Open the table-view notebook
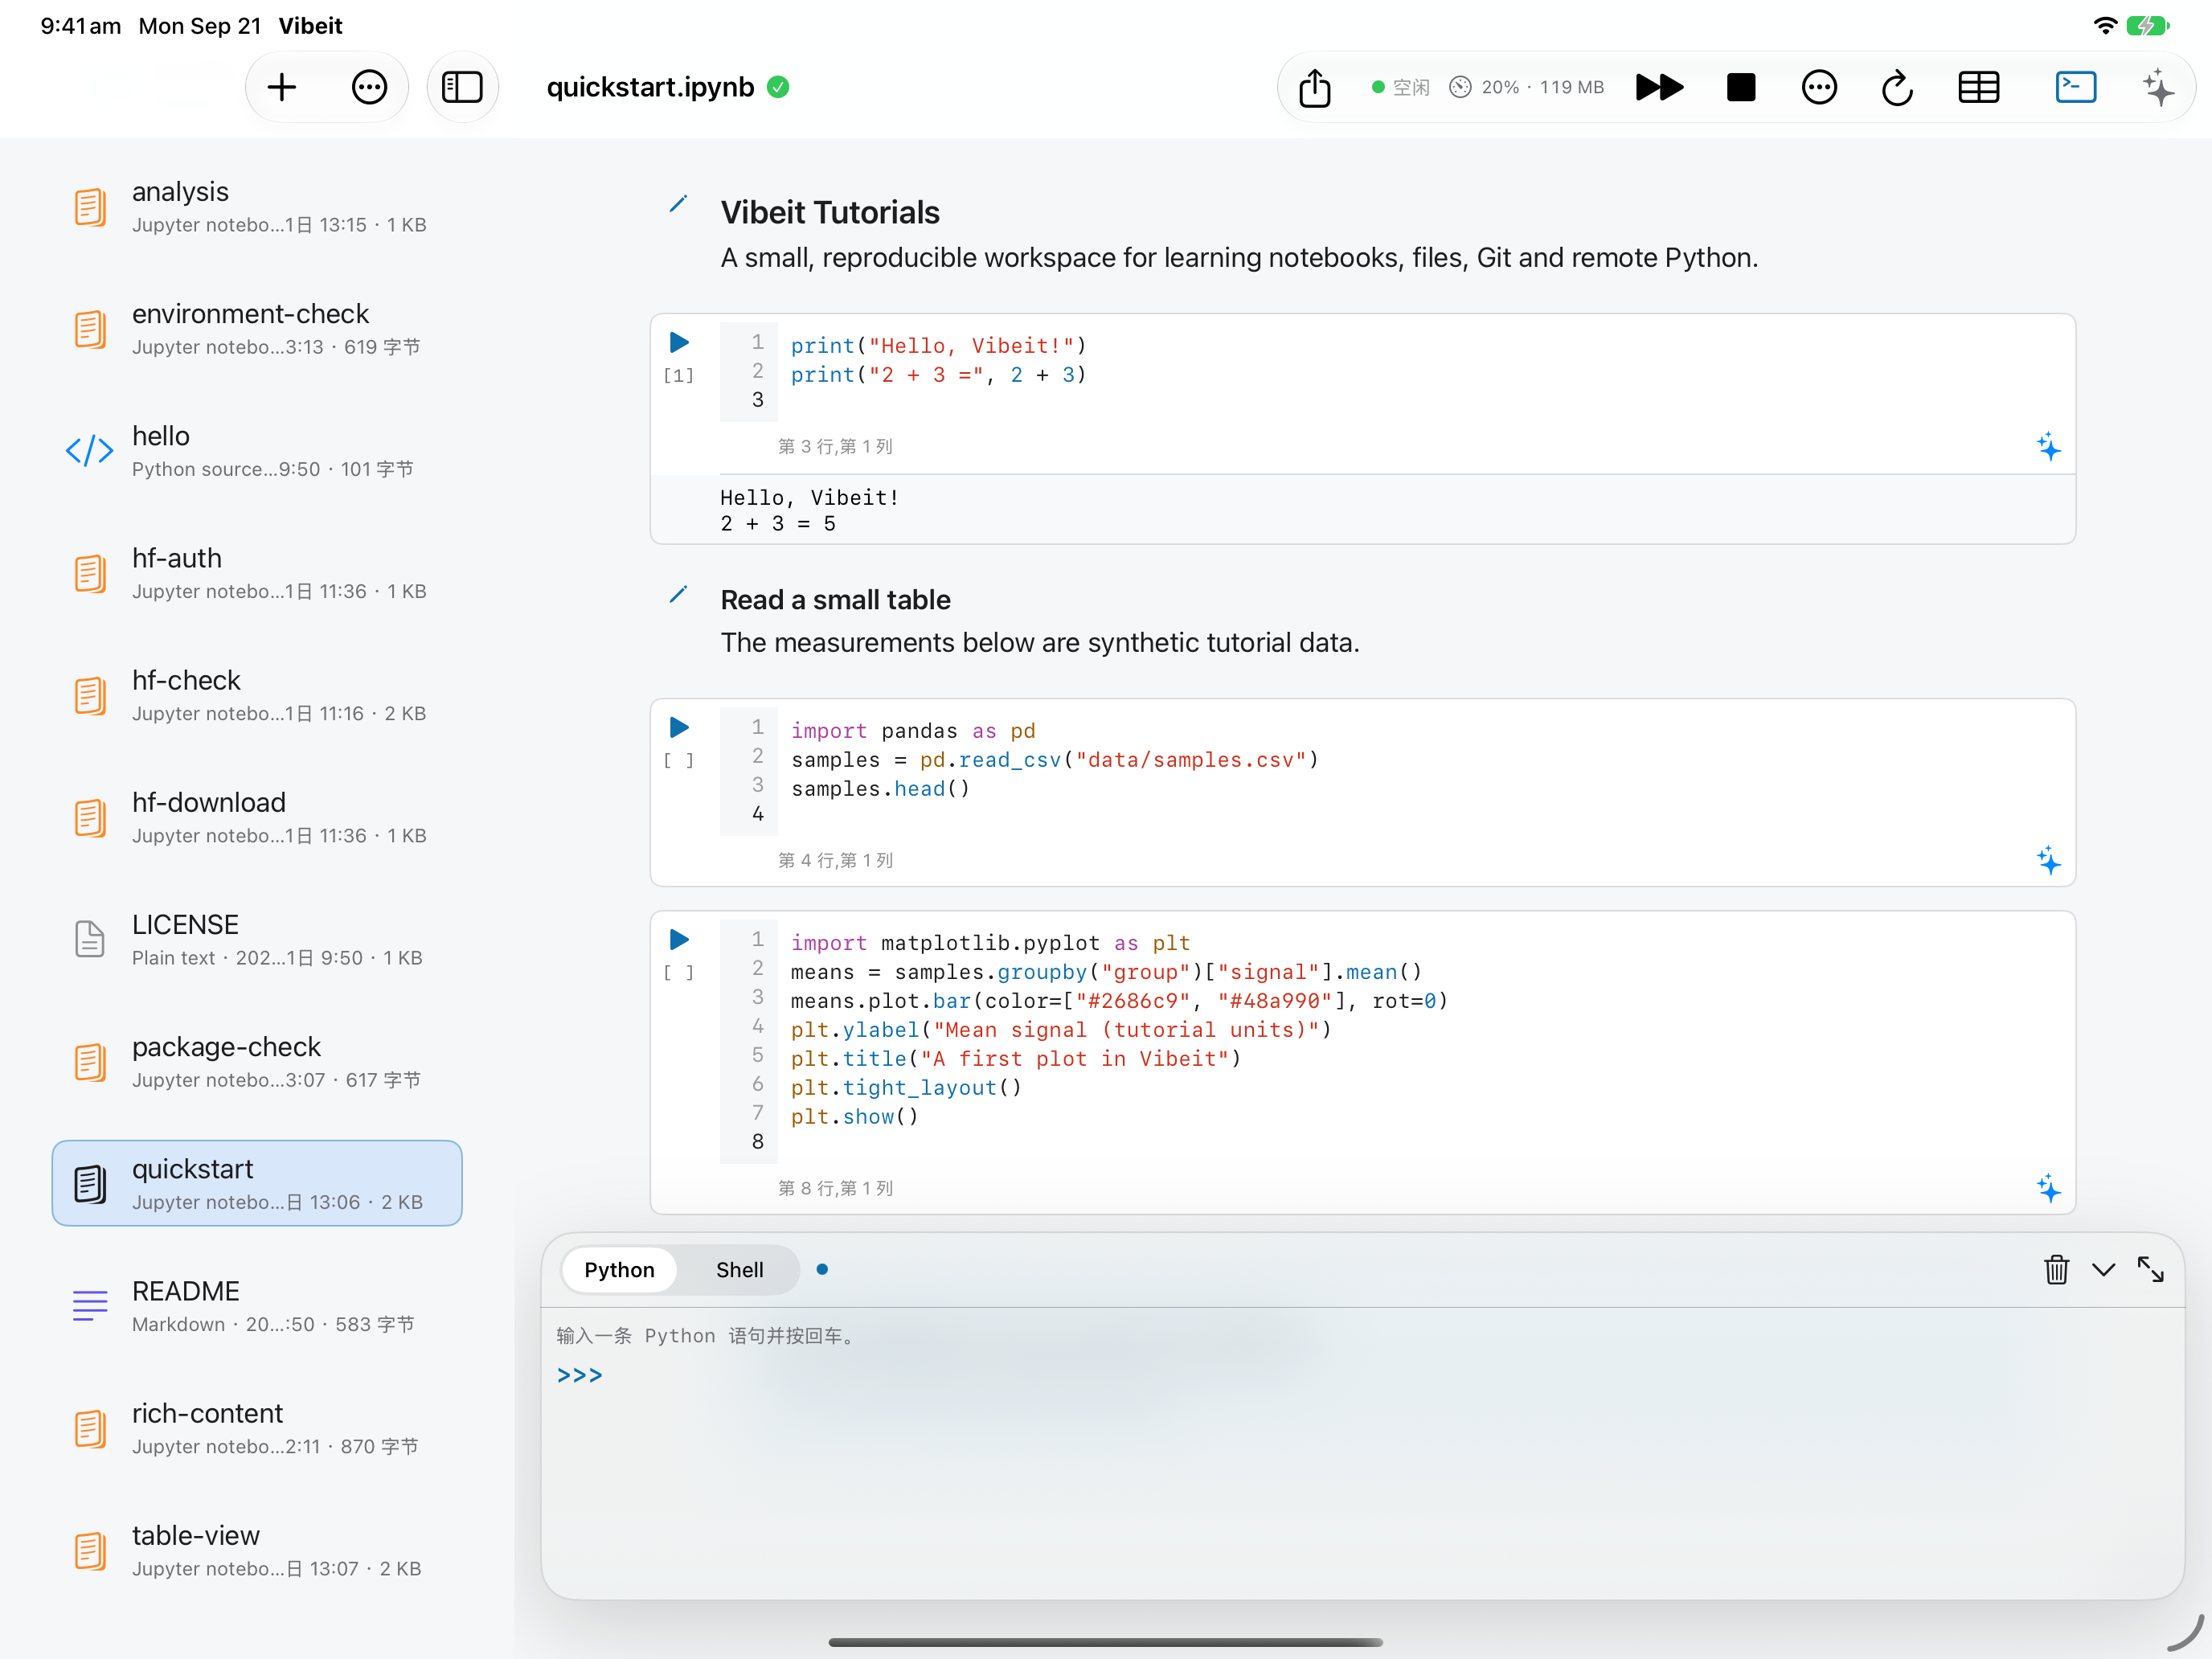The height and width of the screenshot is (1659, 2212). [257, 1549]
